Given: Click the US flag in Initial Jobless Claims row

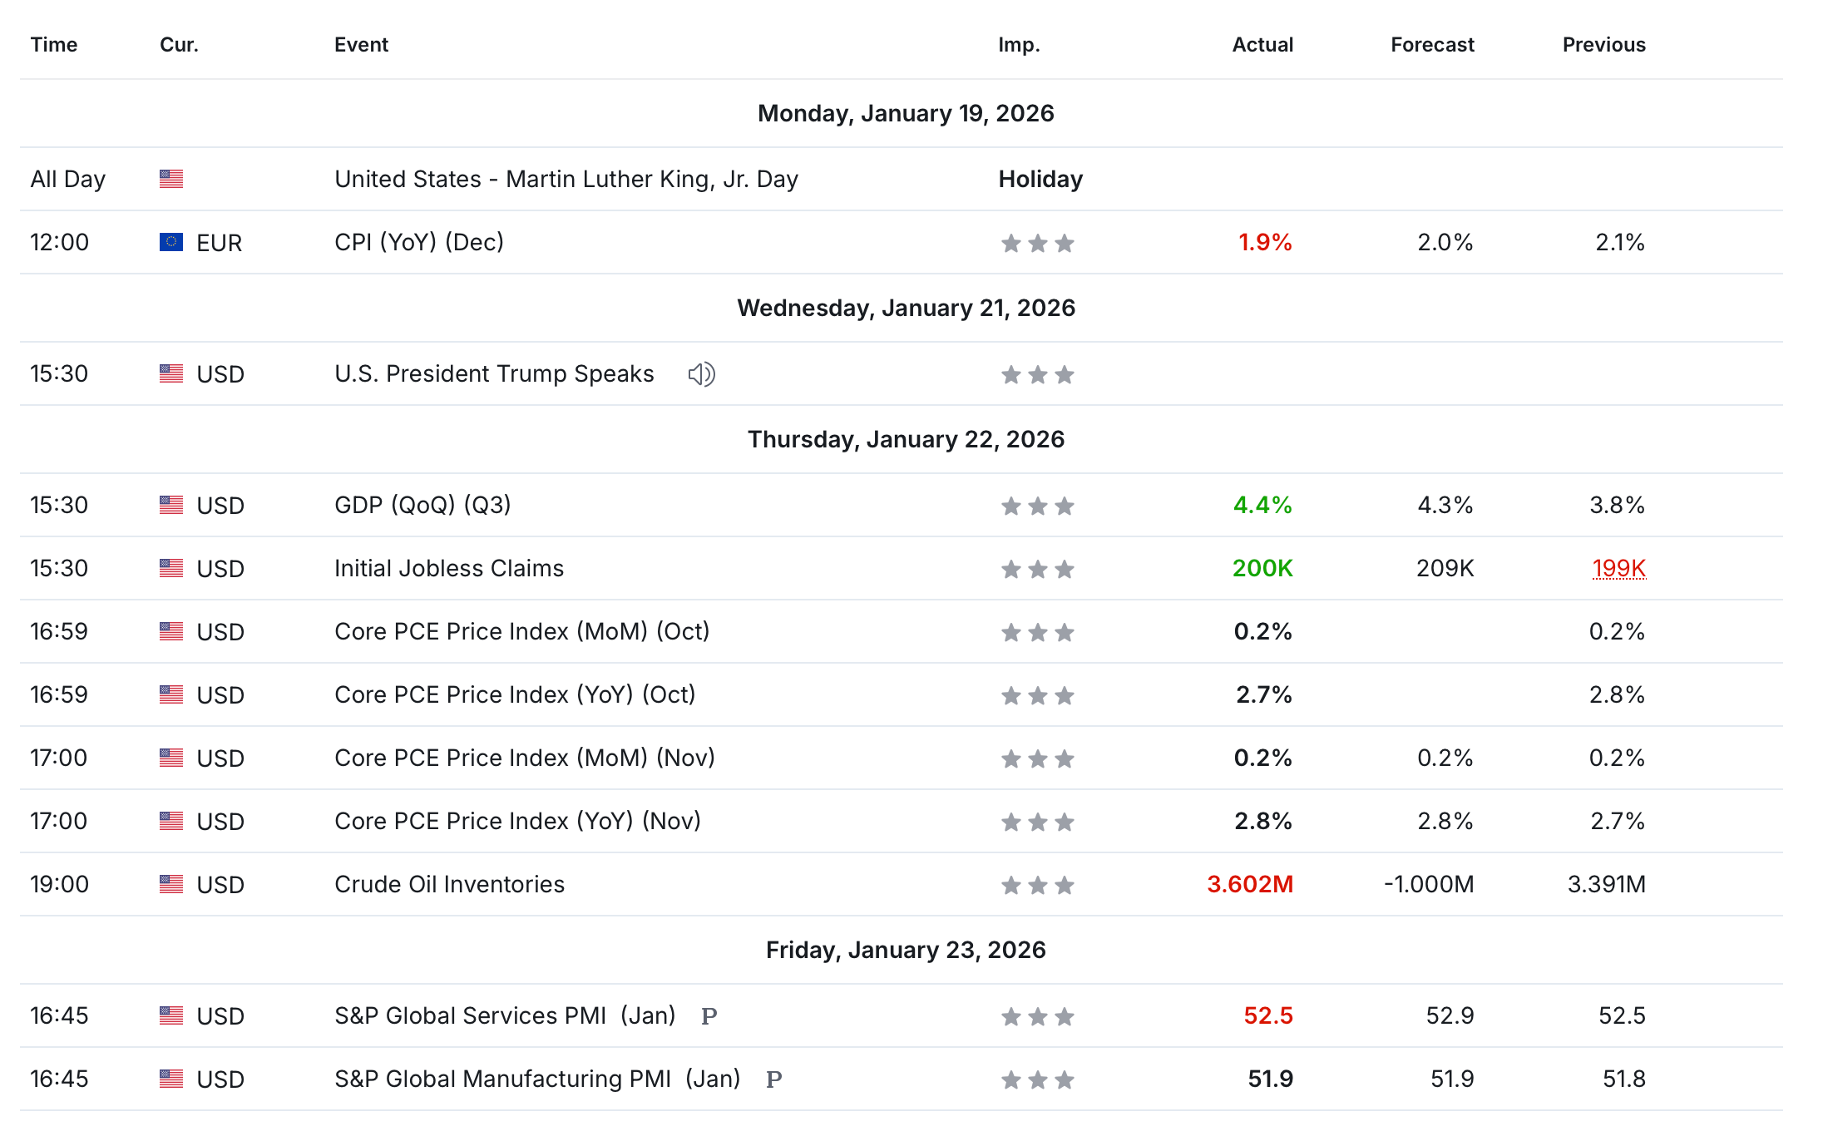Looking at the screenshot, I should [171, 568].
